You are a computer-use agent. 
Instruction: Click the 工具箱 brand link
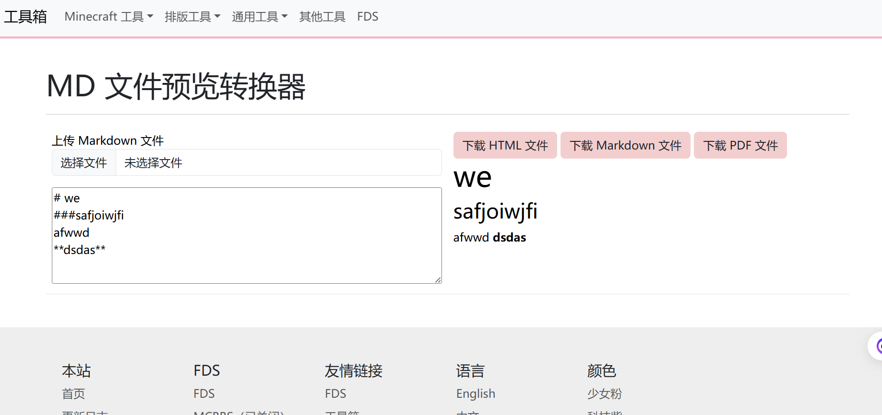point(25,17)
